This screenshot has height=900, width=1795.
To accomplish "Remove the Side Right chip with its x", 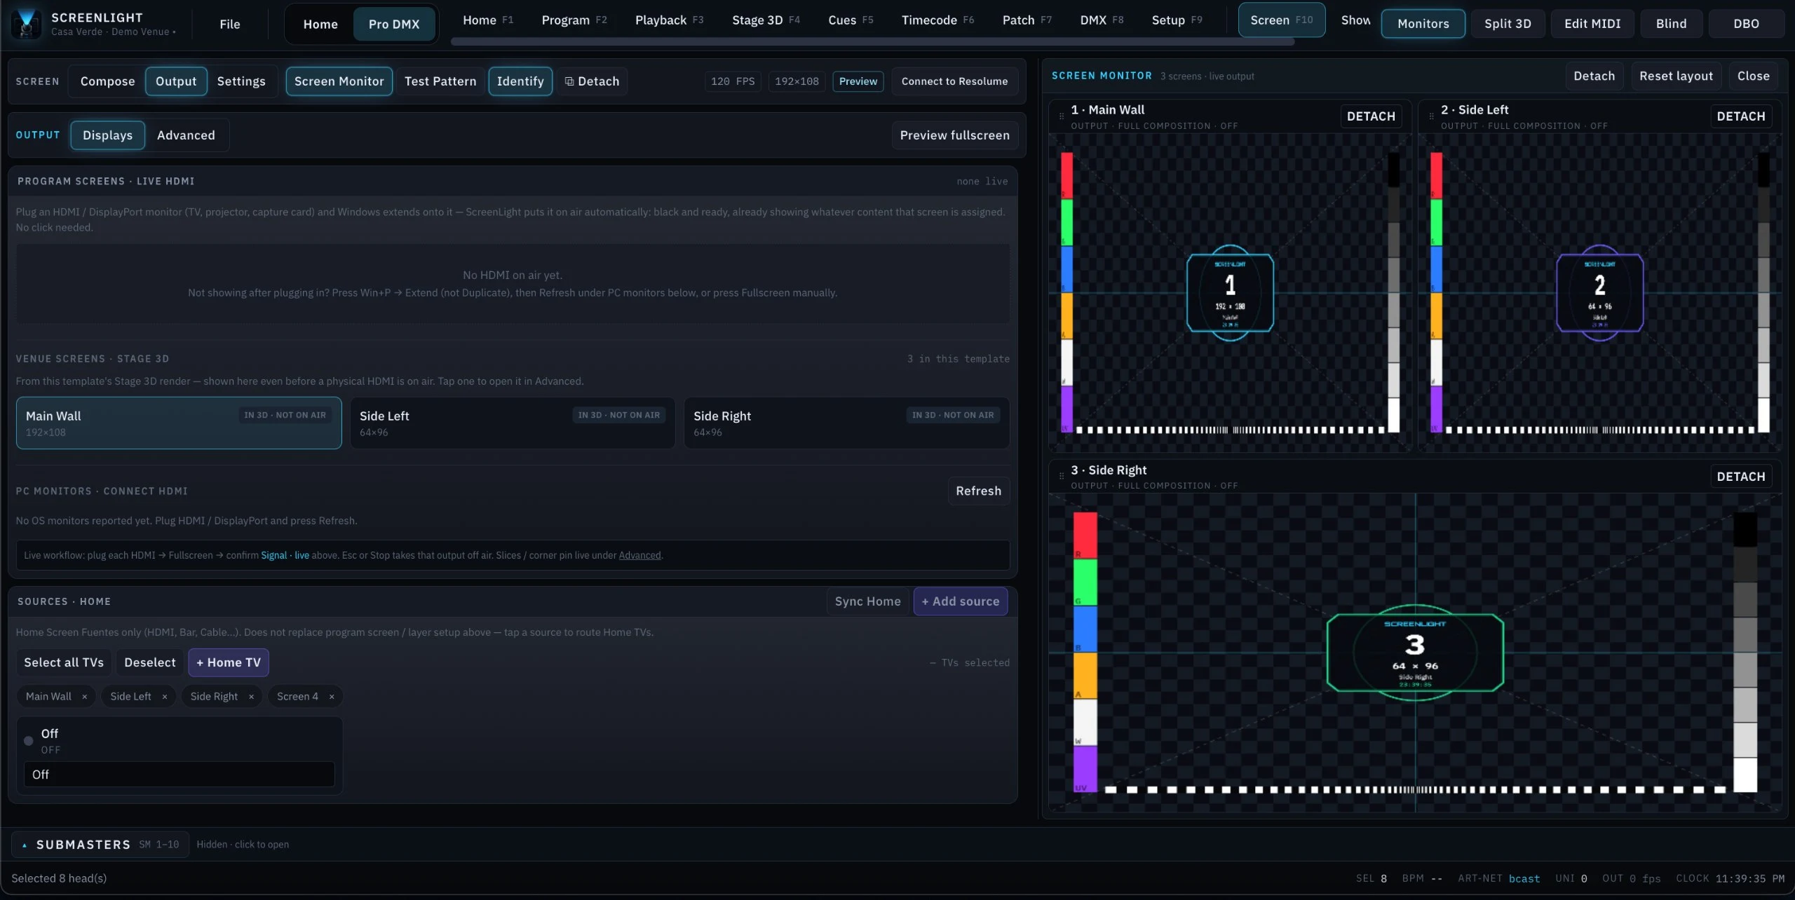I will coord(251,697).
